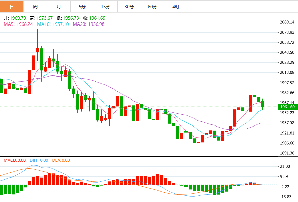Screen dimensions: 298x202
Task: Click the MA5: 1968.24 legend
Action: click(x=18, y=24)
